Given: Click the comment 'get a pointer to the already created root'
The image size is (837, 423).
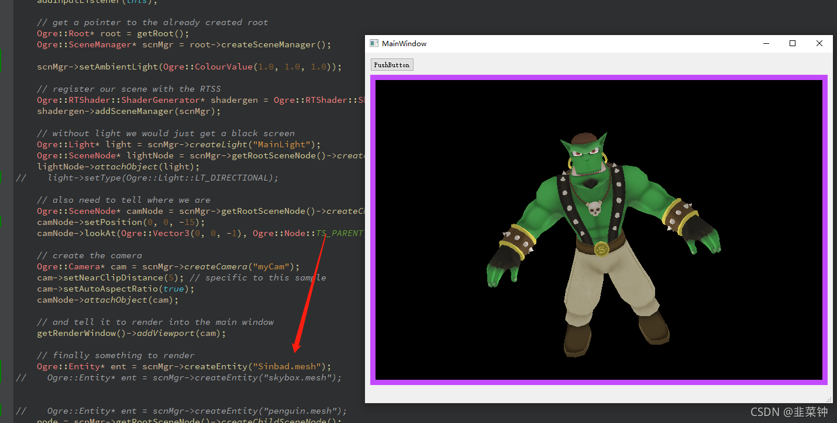Looking at the screenshot, I should (x=153, y=22).
